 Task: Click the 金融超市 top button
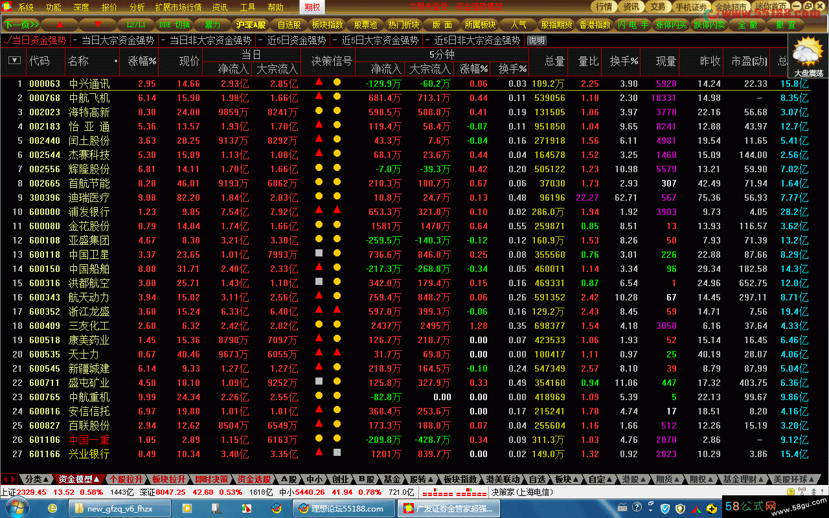(732, 6)
